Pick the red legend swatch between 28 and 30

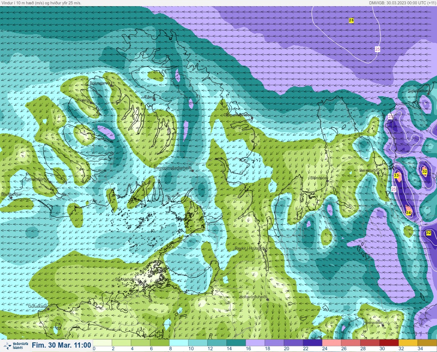370,343
